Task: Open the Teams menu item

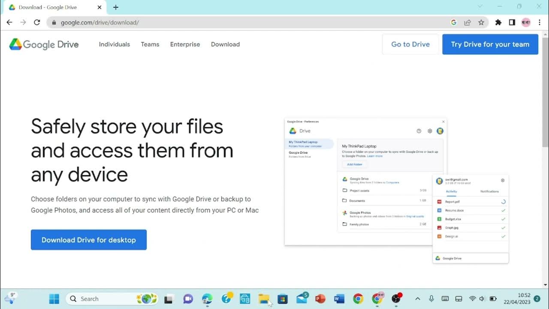Action: pos(150,44)
